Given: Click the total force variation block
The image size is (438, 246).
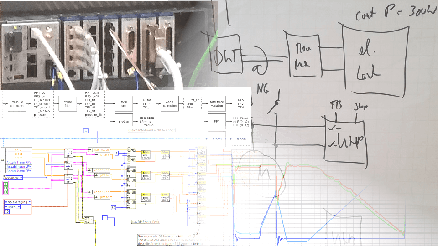Looking at the screenshot, I should [x=217, y=104].
